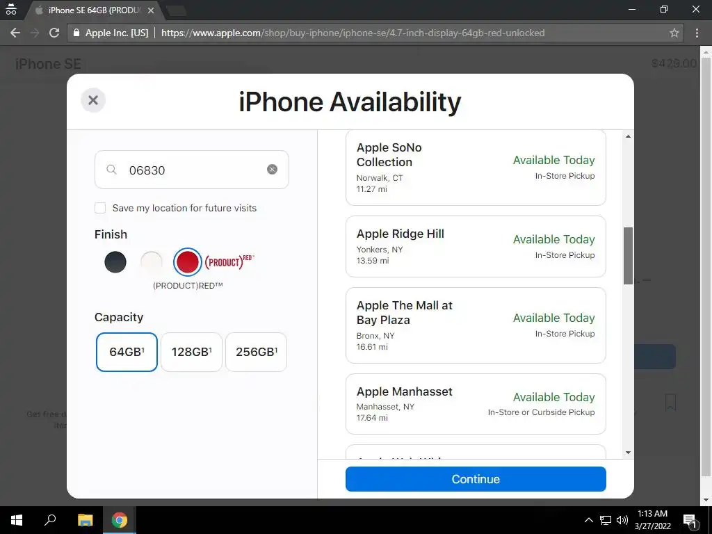Click the Chrome taskbar icon
The width and height of the screenshot is (712, 534).
120,520
